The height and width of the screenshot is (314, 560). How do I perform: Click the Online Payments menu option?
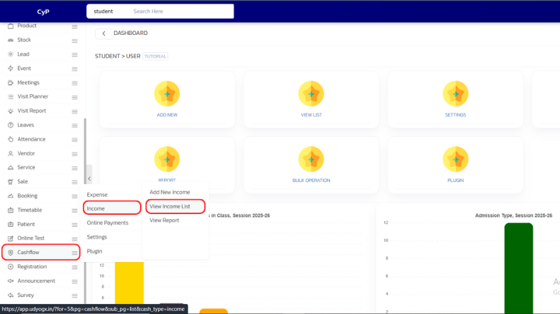(108, 223)
